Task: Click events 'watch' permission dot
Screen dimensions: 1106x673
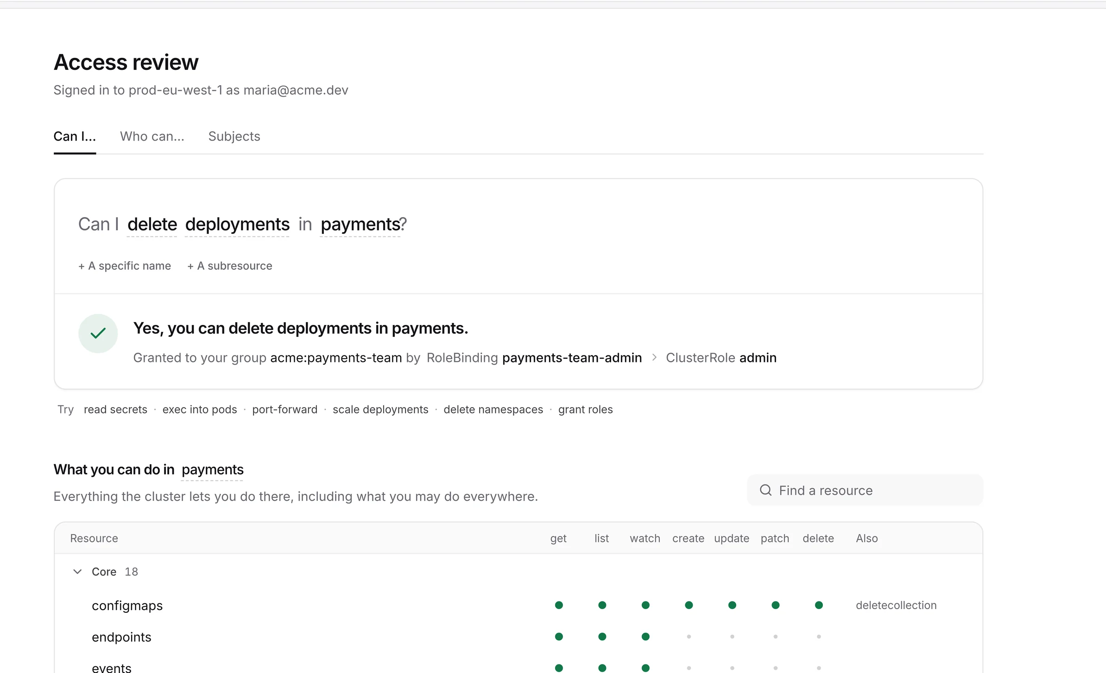Action: pyautogui.click(x=645, y=668)
